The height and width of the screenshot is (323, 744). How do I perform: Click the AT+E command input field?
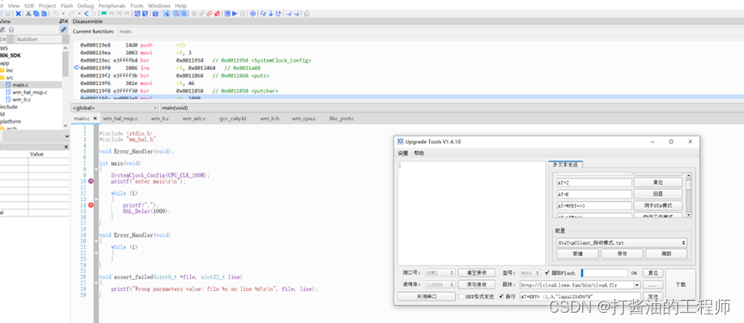[594, 194]
